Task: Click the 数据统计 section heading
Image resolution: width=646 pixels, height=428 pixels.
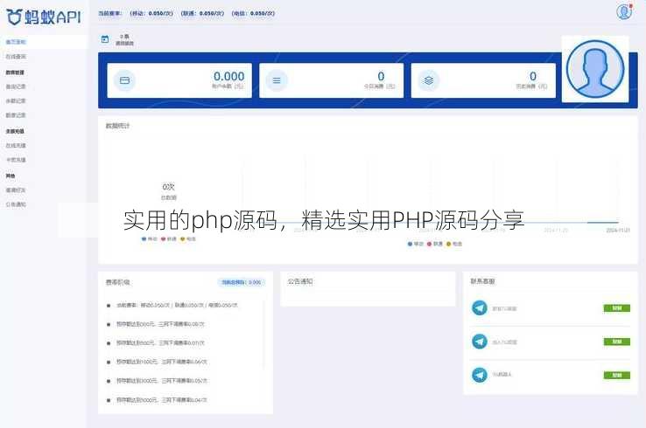Action: click(x=117, y=126)
